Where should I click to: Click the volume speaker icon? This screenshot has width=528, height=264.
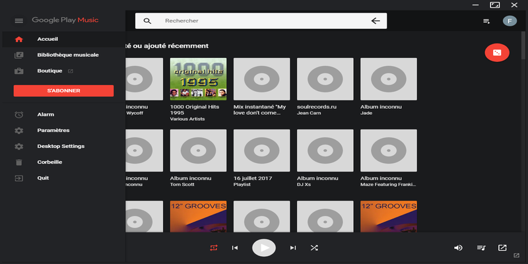pyautogui.click(x=458, y=248)
